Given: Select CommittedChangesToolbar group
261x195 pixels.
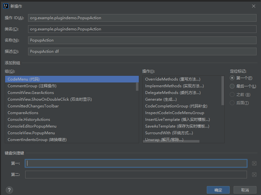Looking at the screenshot, I should [x=72, y=106].
